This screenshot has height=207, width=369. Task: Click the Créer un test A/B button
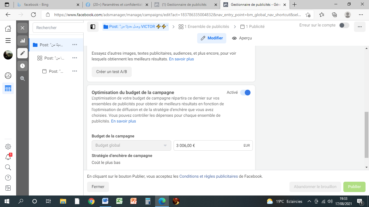pyautogui.click(x=112, y=72)
